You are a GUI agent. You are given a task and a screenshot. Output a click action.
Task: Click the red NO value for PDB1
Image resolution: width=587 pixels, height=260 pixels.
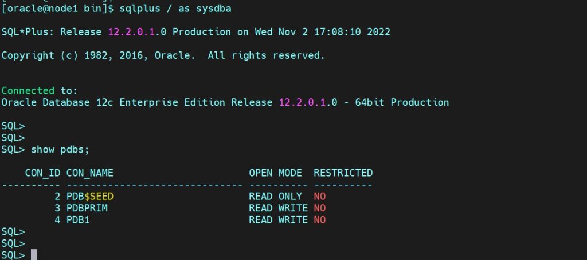319,220
